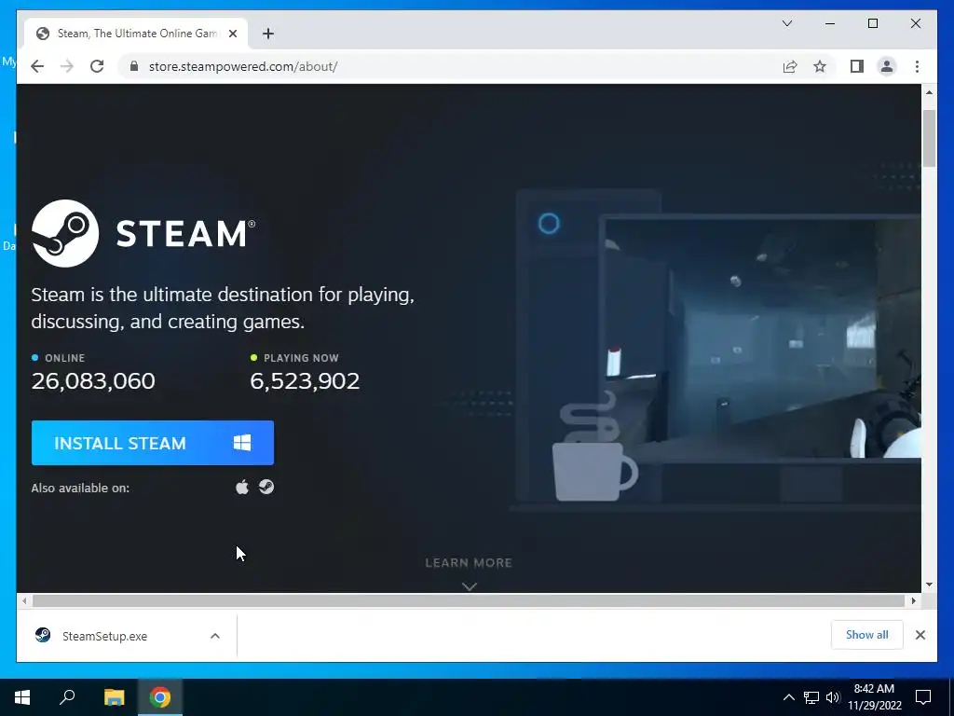
Task: Show hidden system tray icons
Action: (x=788, y=697)
